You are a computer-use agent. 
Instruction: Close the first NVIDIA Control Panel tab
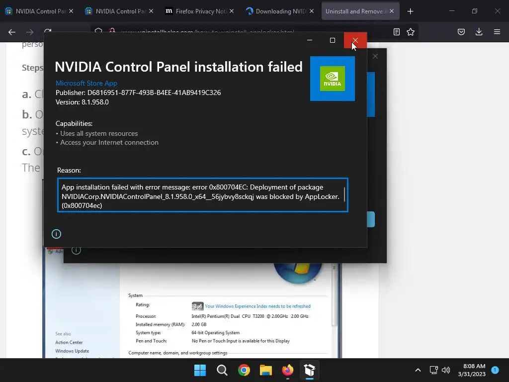71,11
